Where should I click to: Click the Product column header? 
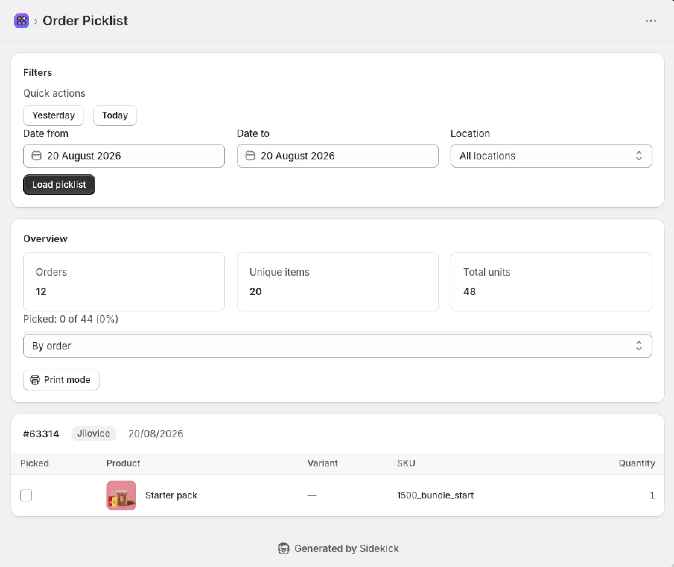point(123,463)
